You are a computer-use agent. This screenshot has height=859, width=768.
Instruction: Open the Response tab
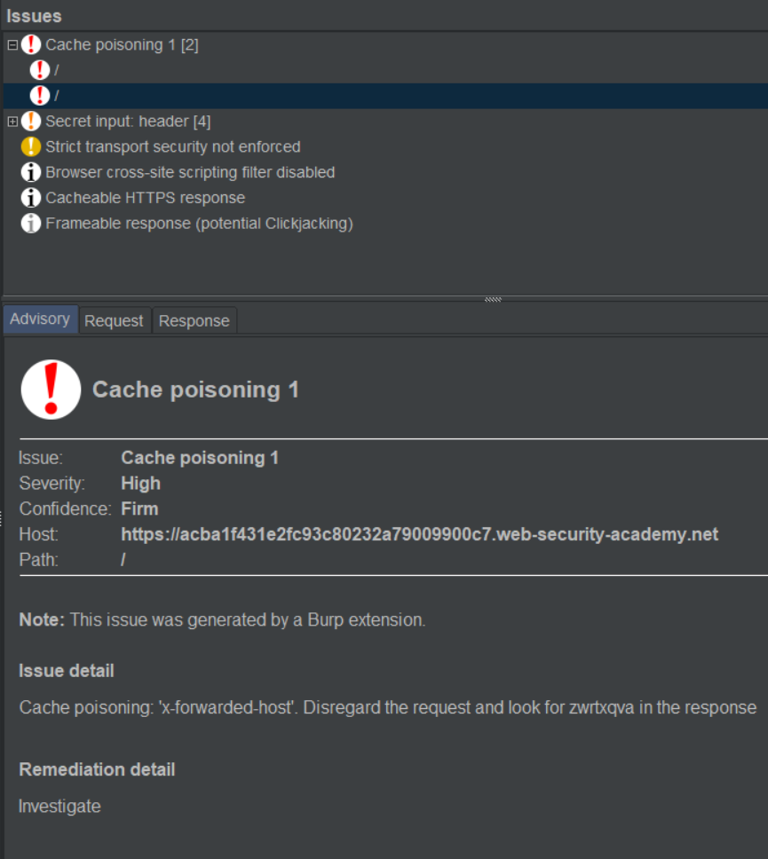point(194,321)
